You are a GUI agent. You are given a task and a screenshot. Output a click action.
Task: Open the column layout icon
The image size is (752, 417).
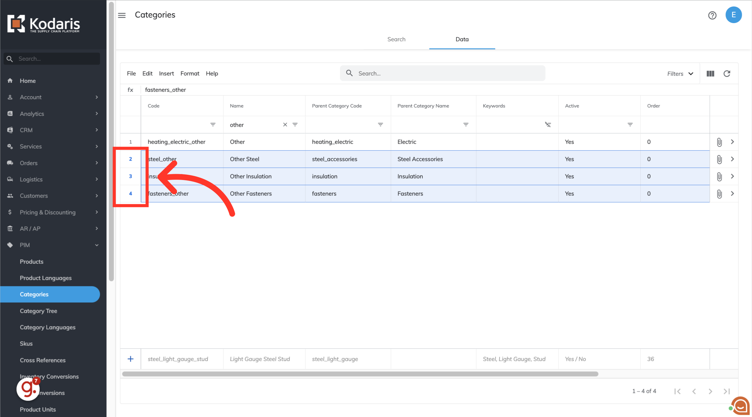pyautogui.click(x=710, y=74)
